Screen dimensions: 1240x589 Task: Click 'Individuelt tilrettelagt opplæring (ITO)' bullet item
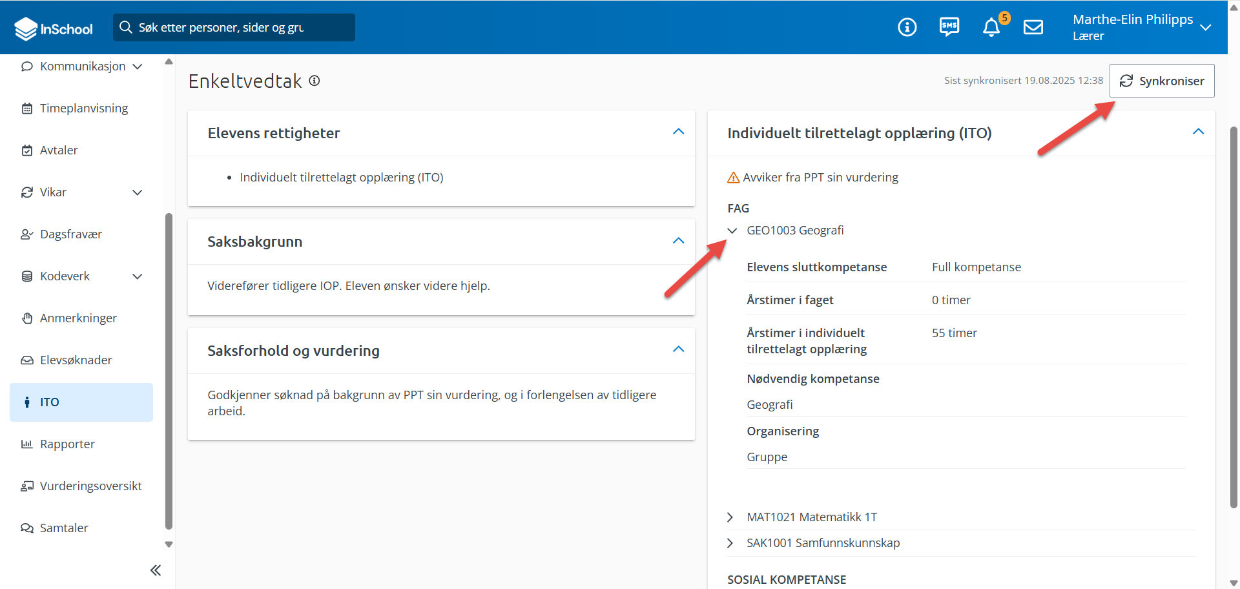pyautogui.click(x=342, y=178)
